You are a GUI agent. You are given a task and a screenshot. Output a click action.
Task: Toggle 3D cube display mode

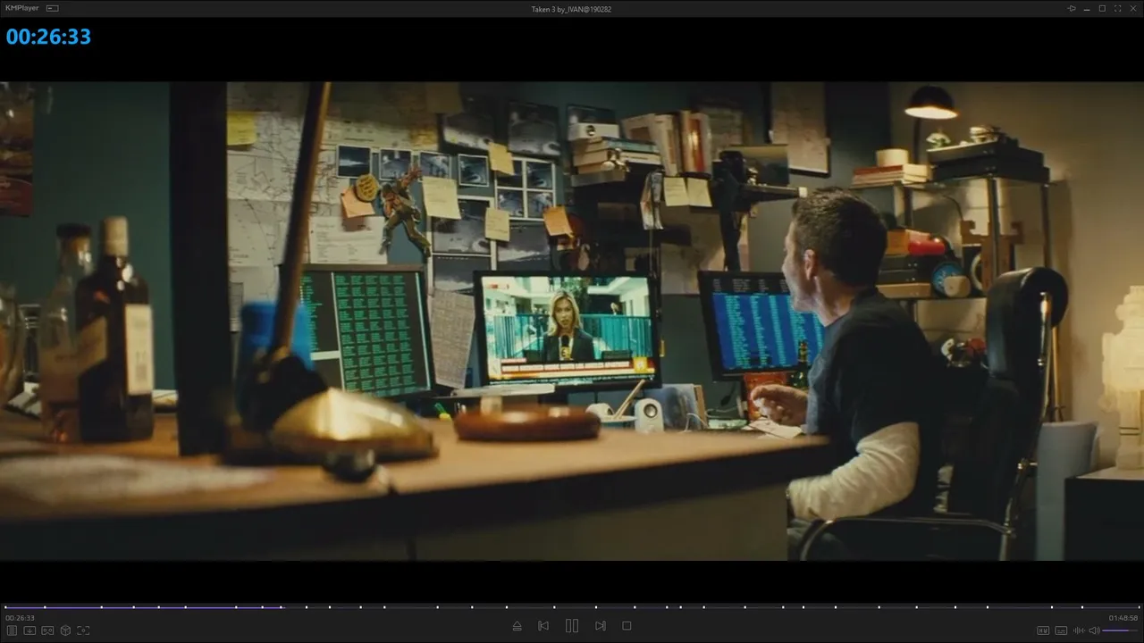tap(65, 630)
